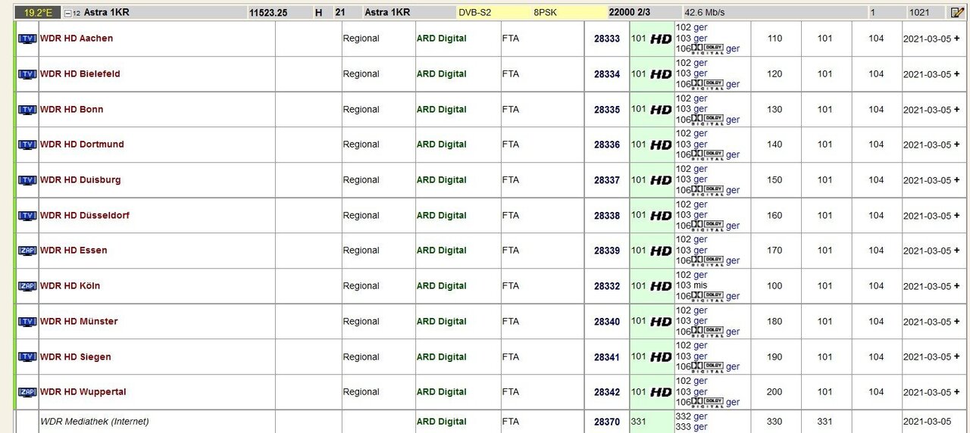Expand the plus sign on WDR HD Wuppertal row
Image resolution: width=970 pixels, height=433 pixels.
[x=956, y=392]
